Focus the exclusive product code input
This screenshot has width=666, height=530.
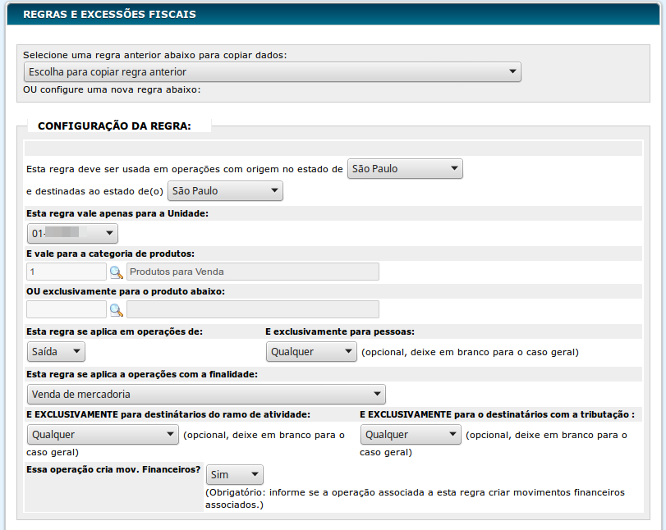pyautogui.click(x=66, y=309)
